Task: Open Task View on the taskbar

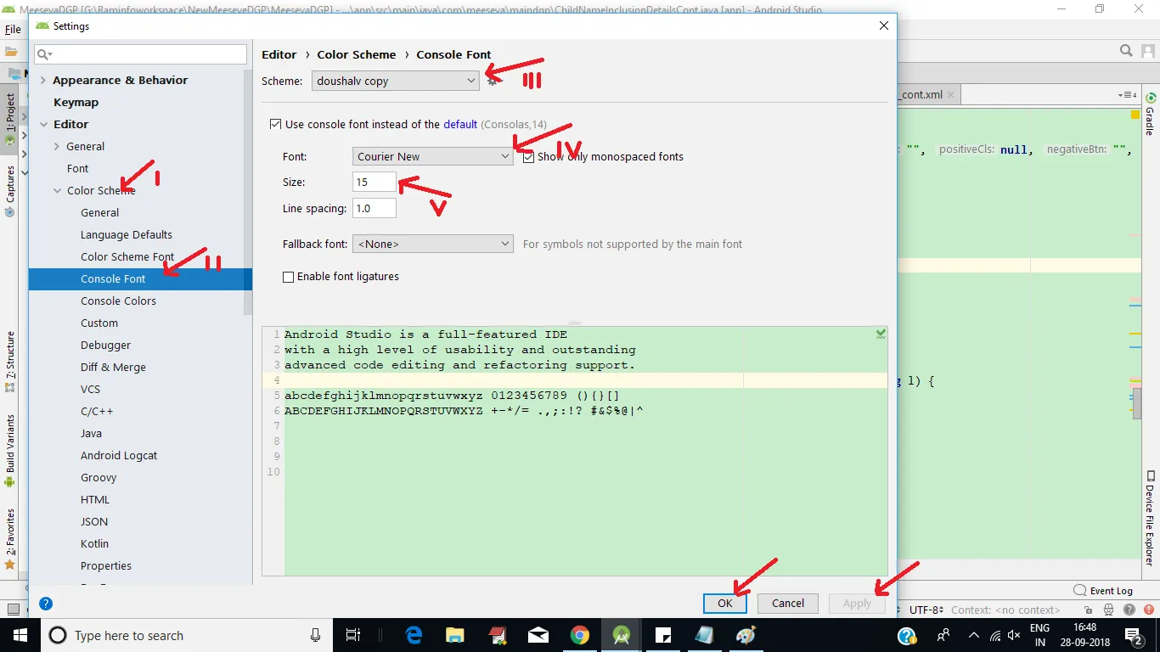Action: [353, 635]
